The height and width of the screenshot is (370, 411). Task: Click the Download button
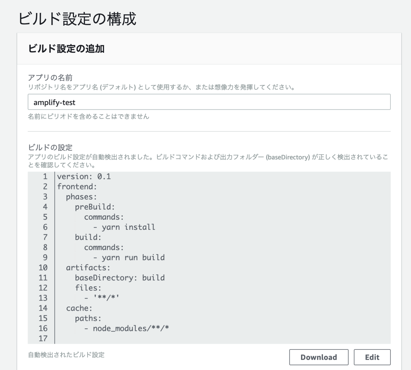pyautogui.click(x=319, y=357)
